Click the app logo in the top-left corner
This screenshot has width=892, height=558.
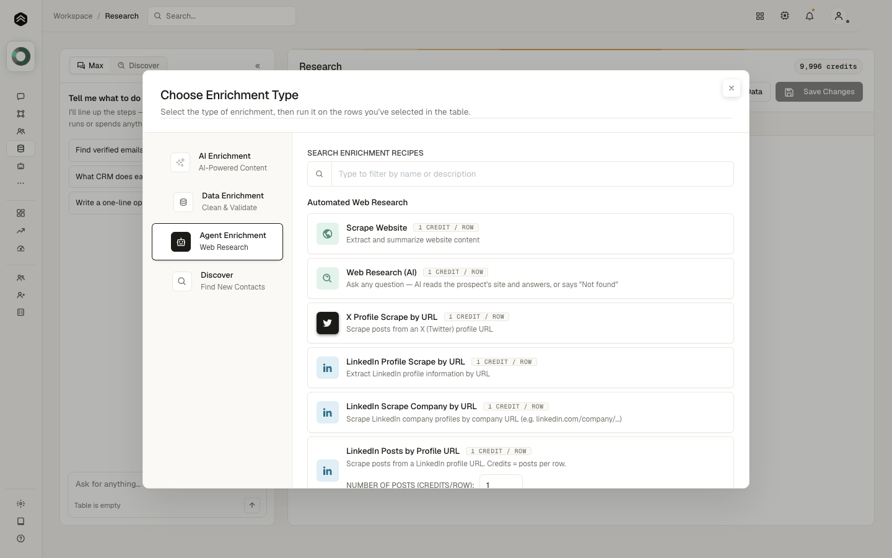(20, 19)
